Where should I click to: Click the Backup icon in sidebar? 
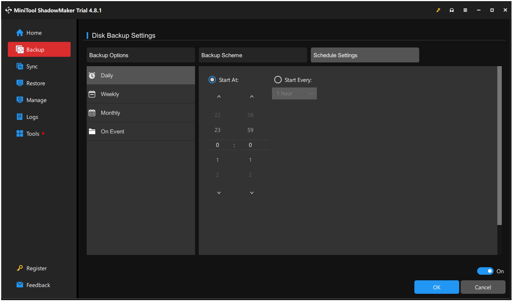(20, 50)
